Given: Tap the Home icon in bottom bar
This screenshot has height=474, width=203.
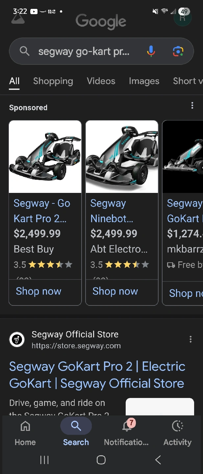Looking at the screenshot, I should [x=25, y=427].
